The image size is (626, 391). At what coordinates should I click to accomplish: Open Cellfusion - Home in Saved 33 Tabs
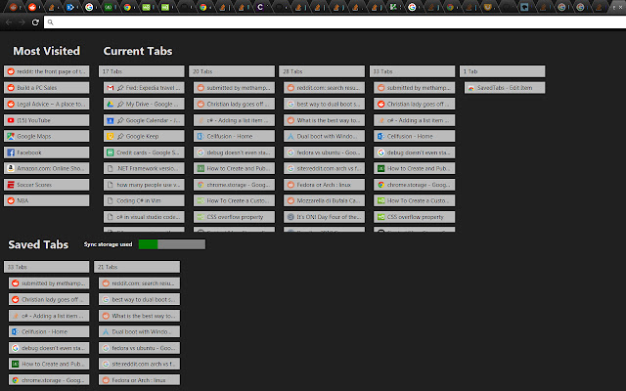click(x=49, y=331)
